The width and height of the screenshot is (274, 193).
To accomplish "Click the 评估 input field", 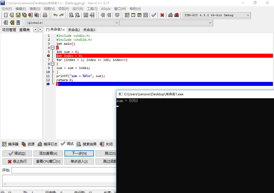I will [x=64, y=170].
